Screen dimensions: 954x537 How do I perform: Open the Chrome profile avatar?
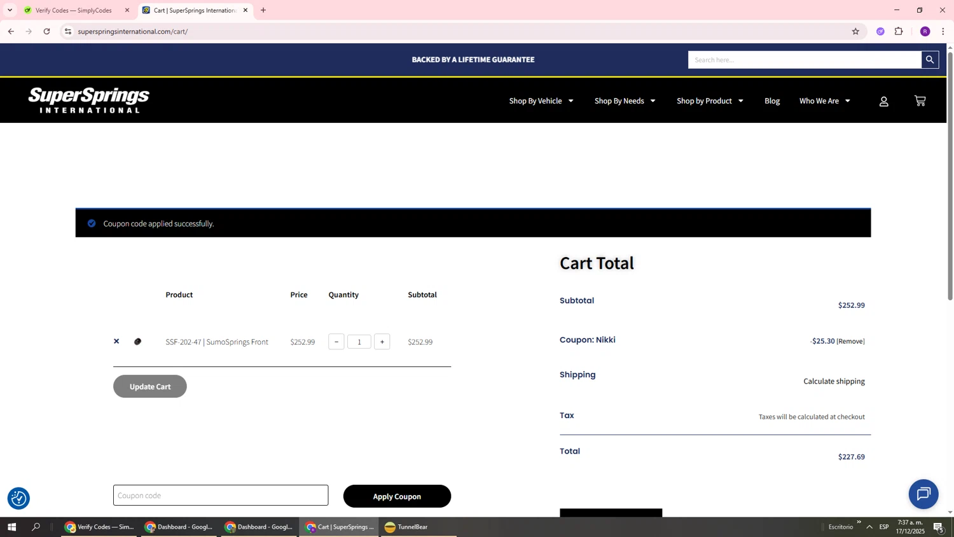click(925, 31)
